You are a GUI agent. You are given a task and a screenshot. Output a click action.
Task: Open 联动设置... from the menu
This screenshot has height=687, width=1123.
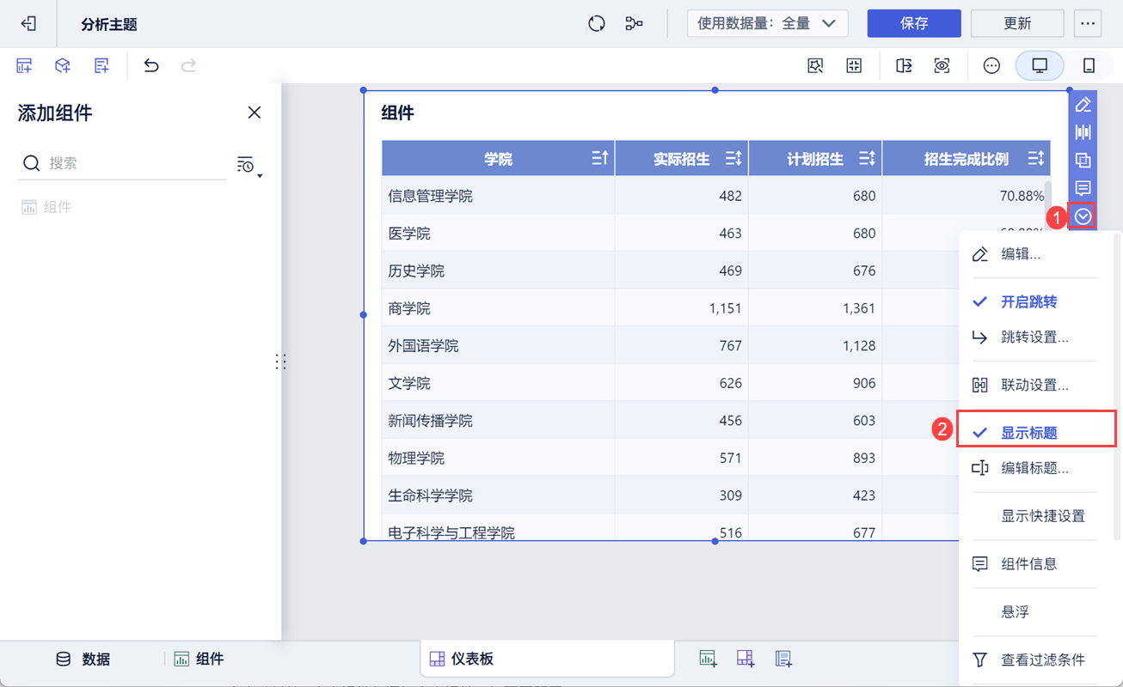pos(1034,385)
